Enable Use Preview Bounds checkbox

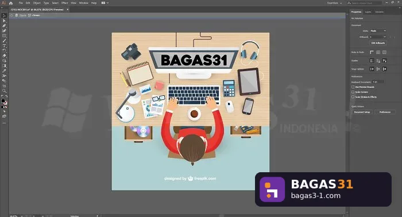coord(353,87)
